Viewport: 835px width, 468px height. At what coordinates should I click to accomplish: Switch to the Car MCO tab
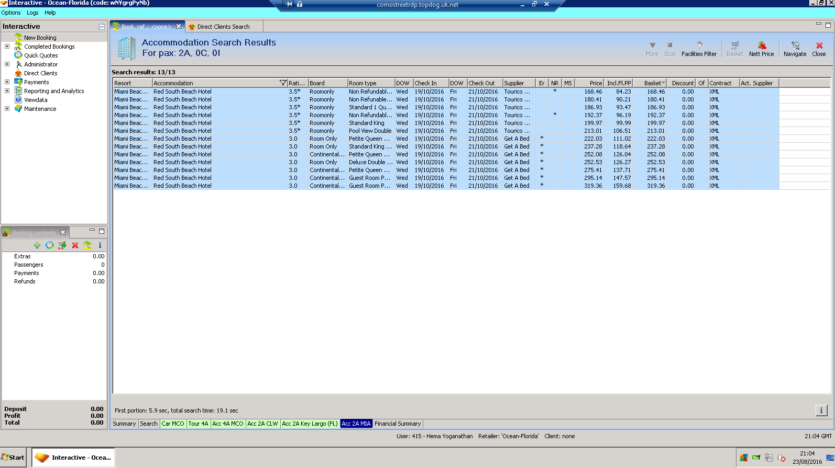click(x=173, y=424)
